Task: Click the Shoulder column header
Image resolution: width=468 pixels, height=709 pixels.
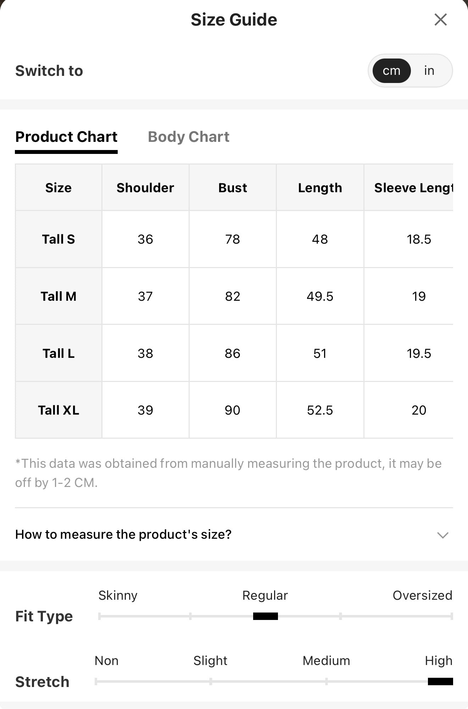Action: pyautogui.click(x=145, y=188)
